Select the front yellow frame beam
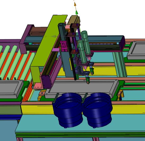The height and width of the screenshot is (141, 145). 37,110
